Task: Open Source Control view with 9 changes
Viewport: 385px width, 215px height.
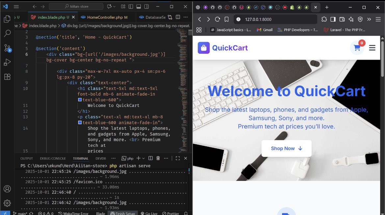Action: point(7,48)
